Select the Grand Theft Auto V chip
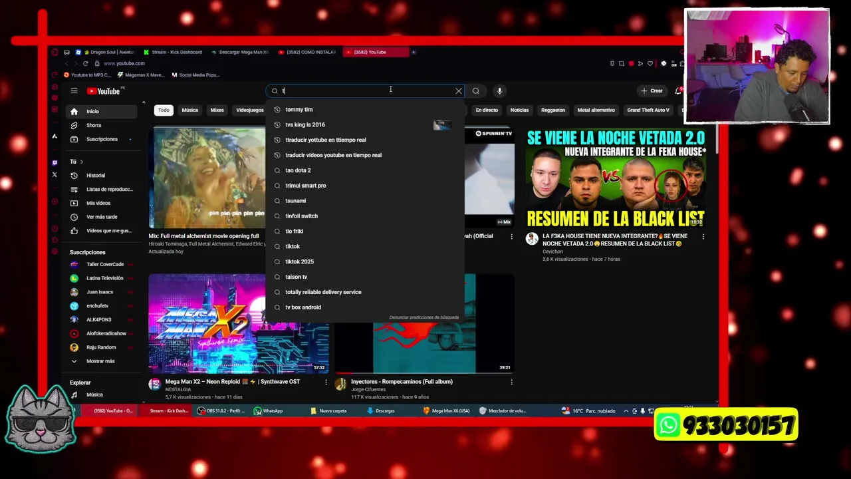 (648, 110)
